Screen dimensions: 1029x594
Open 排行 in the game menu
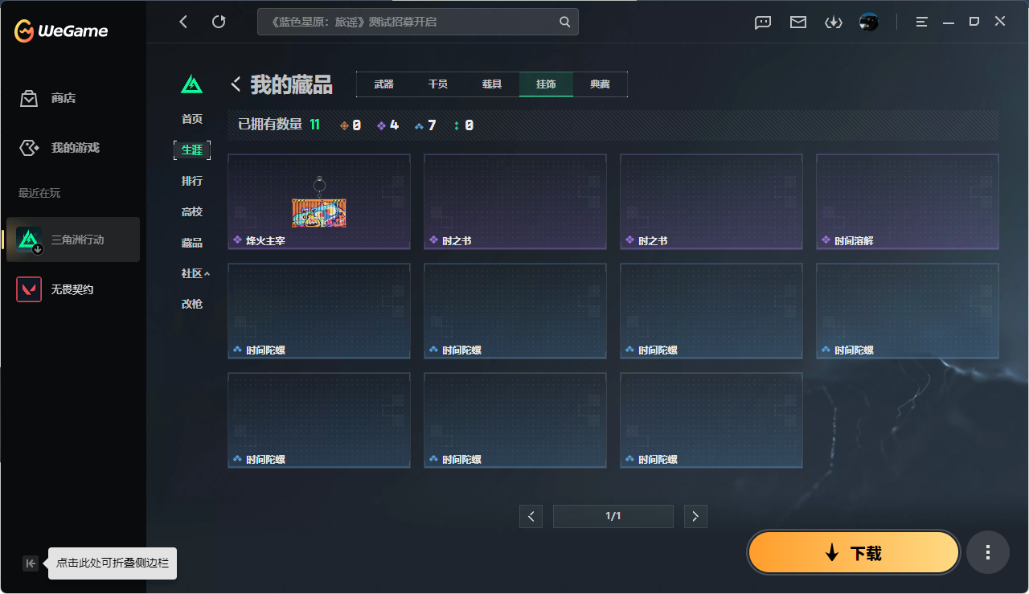coord(192,181)
